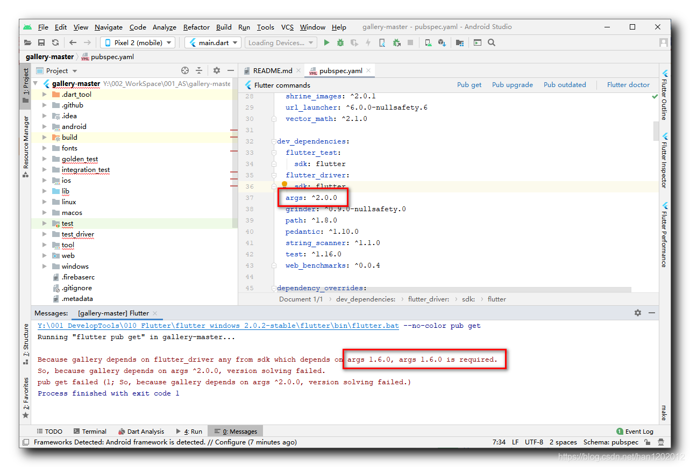Toggle the read-only lock in the status bar
This screenshot has height=467, width=690.
[648, 442]
